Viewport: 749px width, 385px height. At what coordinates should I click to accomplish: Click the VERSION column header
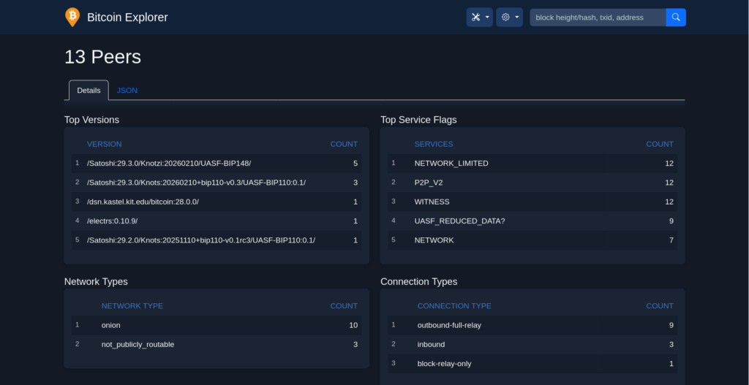point(105,145)
